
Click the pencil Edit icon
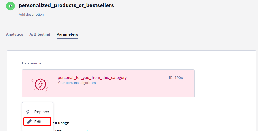[29, 122]
